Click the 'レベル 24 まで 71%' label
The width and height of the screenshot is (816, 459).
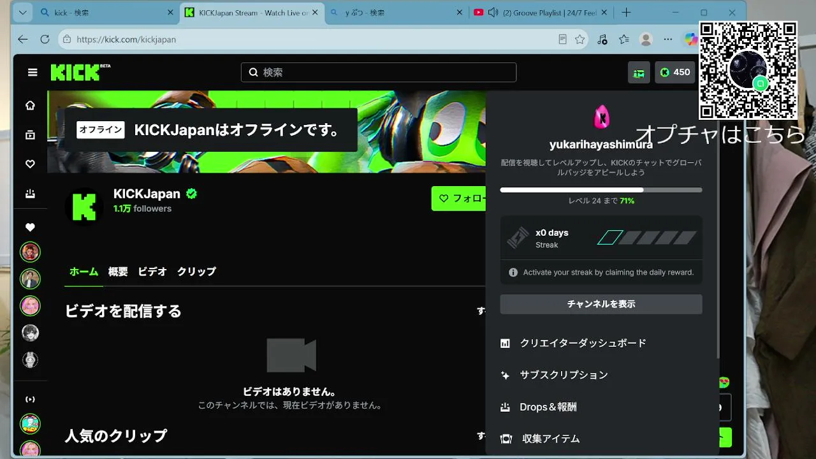point(601,201)
